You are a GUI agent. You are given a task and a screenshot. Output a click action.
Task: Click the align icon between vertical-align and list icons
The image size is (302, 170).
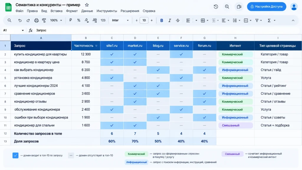click(224, 20)
